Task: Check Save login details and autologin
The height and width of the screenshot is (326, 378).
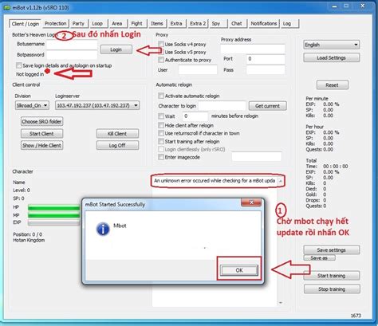Action: tap(18, 65)
